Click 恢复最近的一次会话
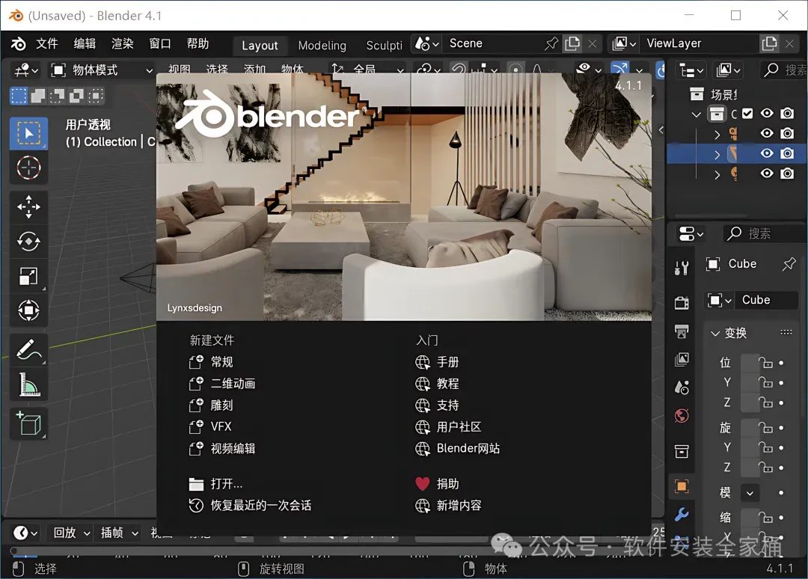808x579 pixels. 250,506
